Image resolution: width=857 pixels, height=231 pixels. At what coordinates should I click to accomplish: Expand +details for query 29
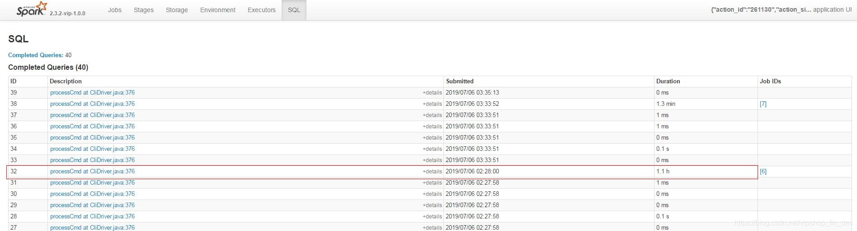point(432,205)
